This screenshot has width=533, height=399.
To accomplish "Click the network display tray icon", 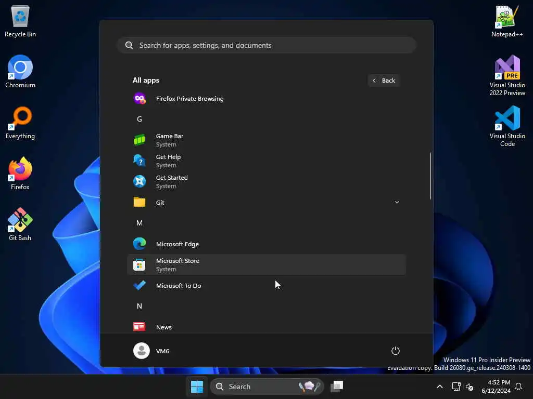I will (456, 387).
